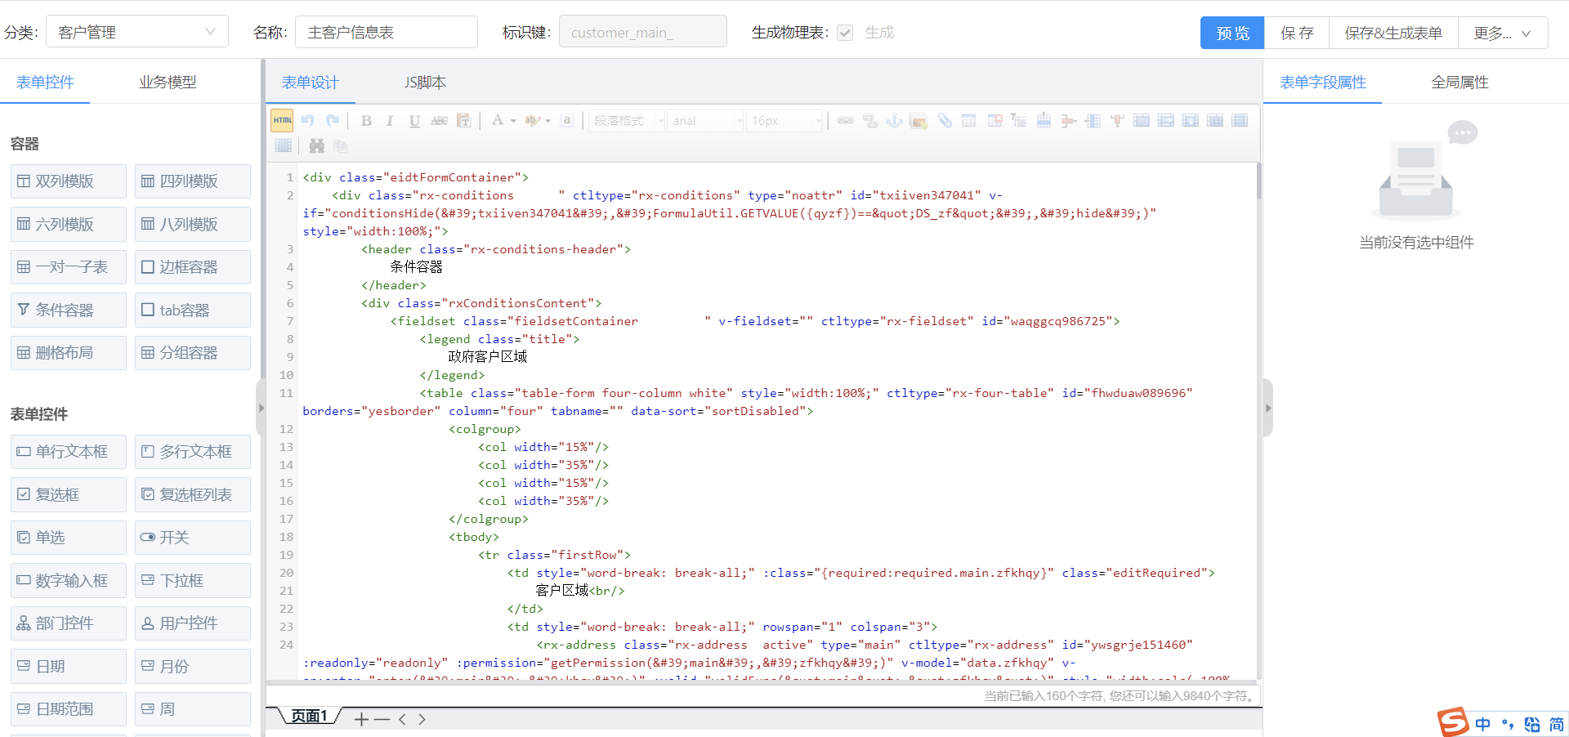Open the 更多... dropdown menu
Screen dimensions: 1569x737
click(1503, 33)
